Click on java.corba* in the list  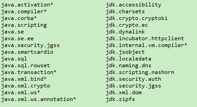click(x=19, y=18)
